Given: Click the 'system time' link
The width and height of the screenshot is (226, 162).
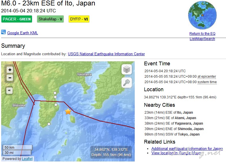Looking at the screenshot, I should (207, 82).
